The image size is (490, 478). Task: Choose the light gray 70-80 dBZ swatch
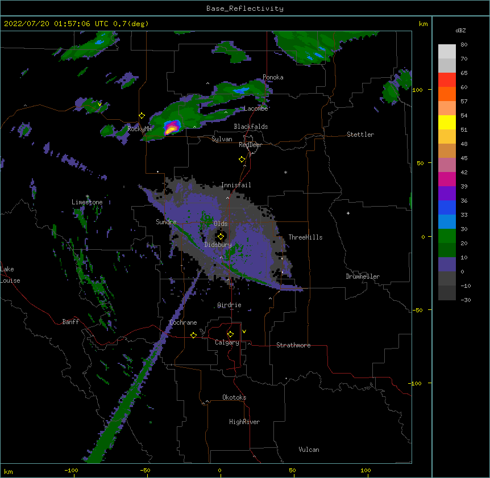coord(447,52)
